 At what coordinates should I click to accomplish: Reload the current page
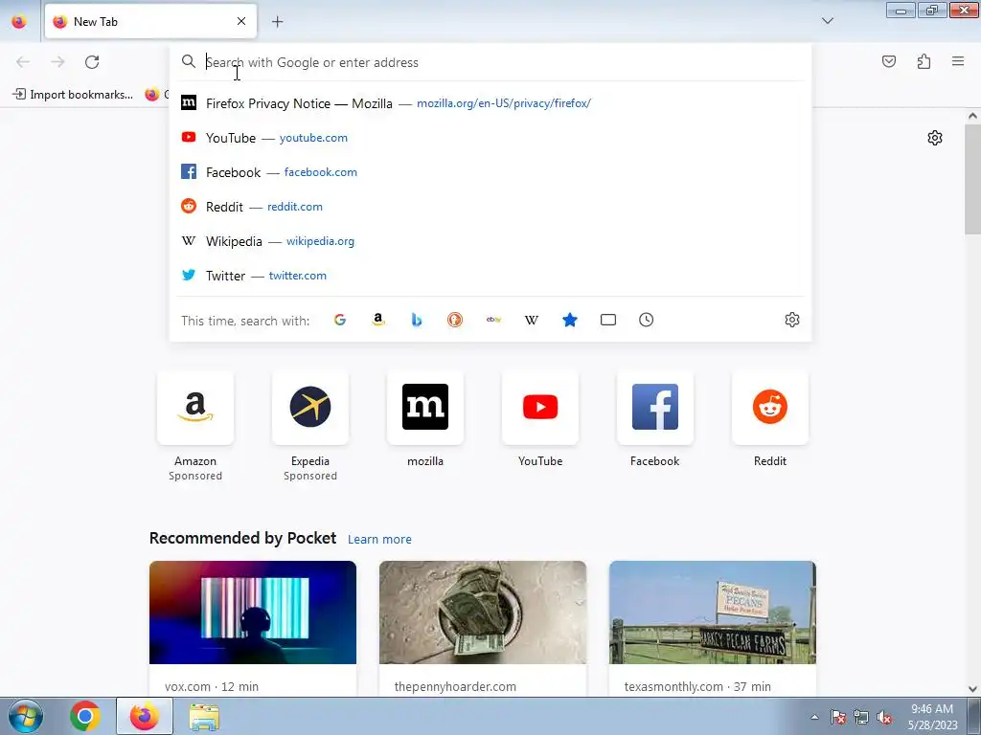click(92, 62)
